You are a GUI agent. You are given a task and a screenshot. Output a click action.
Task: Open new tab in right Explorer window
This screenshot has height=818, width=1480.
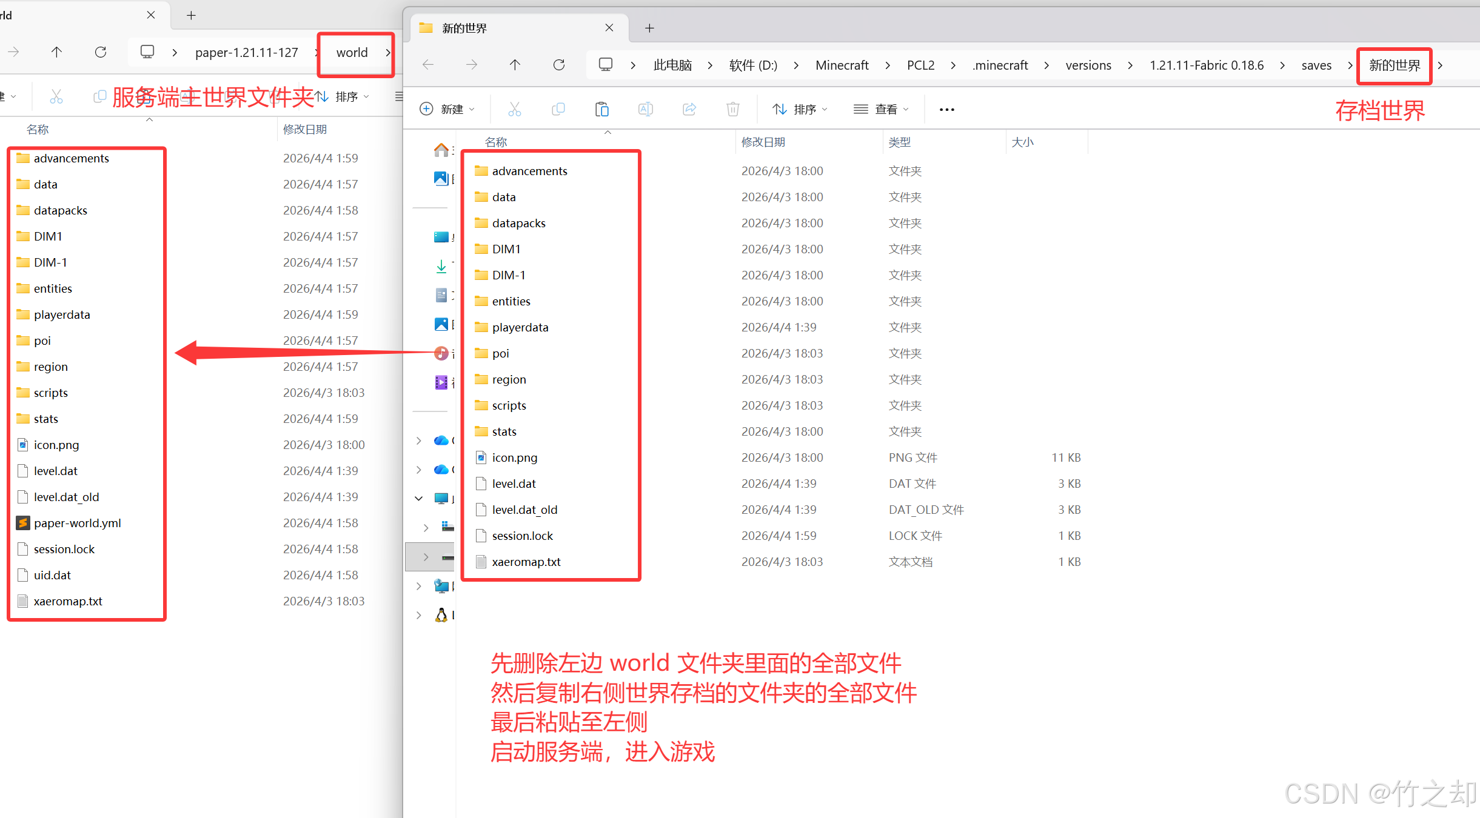[x=649, y=28]
